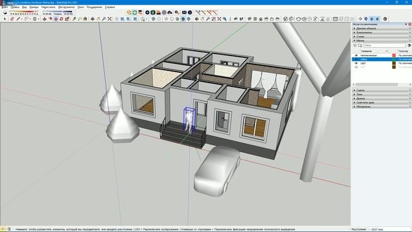Screen dimensions: 412x232
Task: Switch to the Front house view icon
Action: 261,19
